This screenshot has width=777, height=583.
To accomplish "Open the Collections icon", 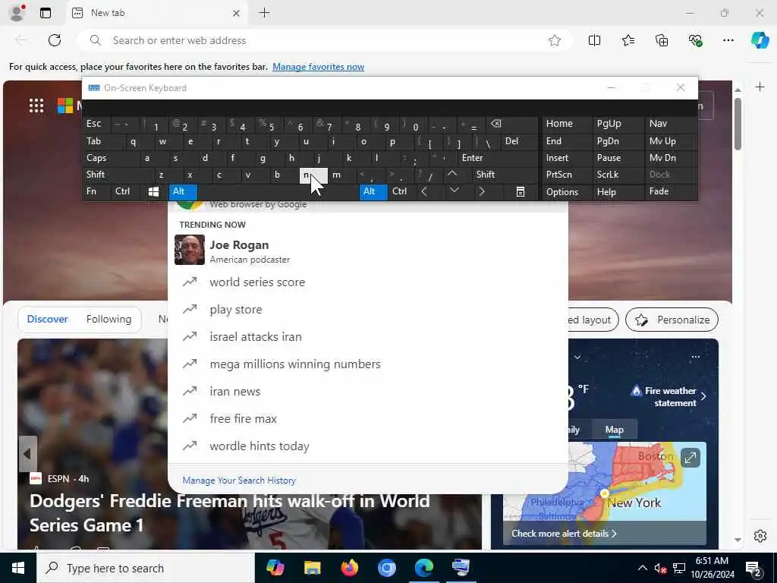I will coord(662,41).
